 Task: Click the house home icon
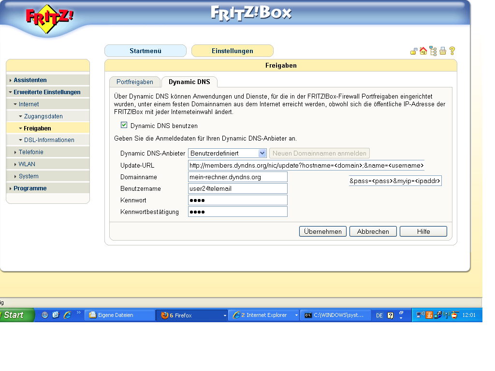click(423, 51)
